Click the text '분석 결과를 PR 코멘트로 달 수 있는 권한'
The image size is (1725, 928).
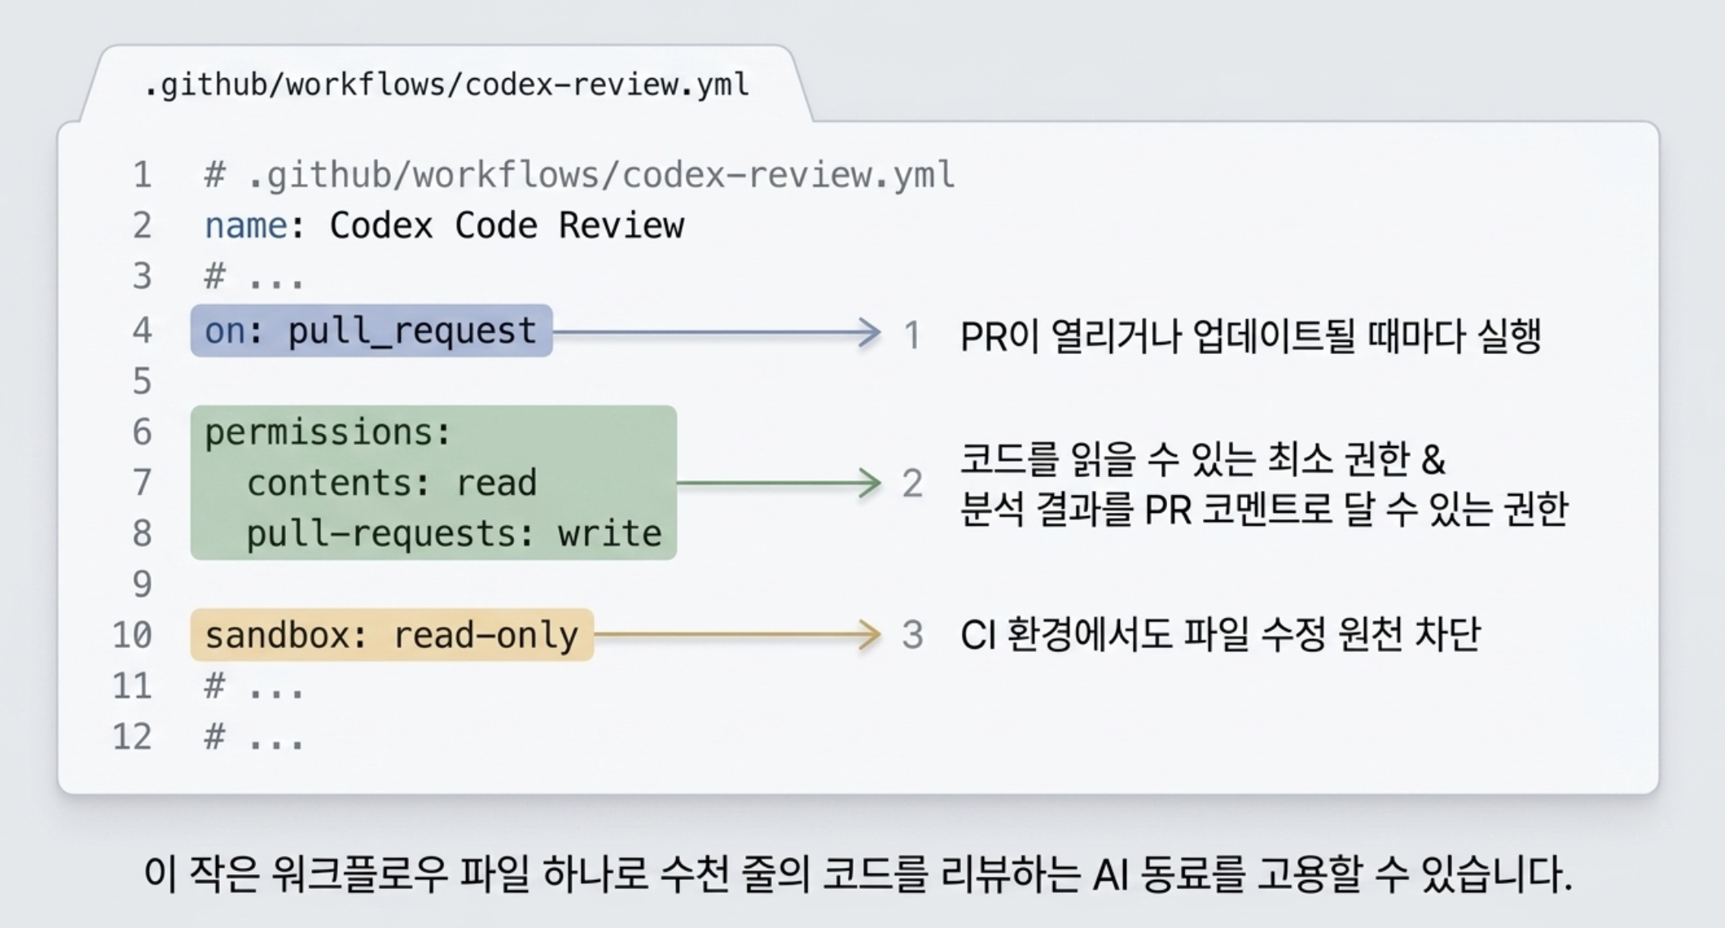1264,510
